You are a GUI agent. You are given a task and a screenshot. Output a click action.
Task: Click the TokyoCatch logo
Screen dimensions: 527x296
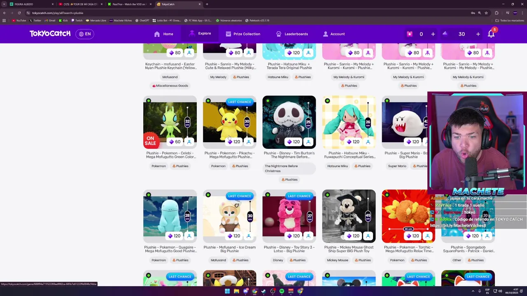point(50,34)
